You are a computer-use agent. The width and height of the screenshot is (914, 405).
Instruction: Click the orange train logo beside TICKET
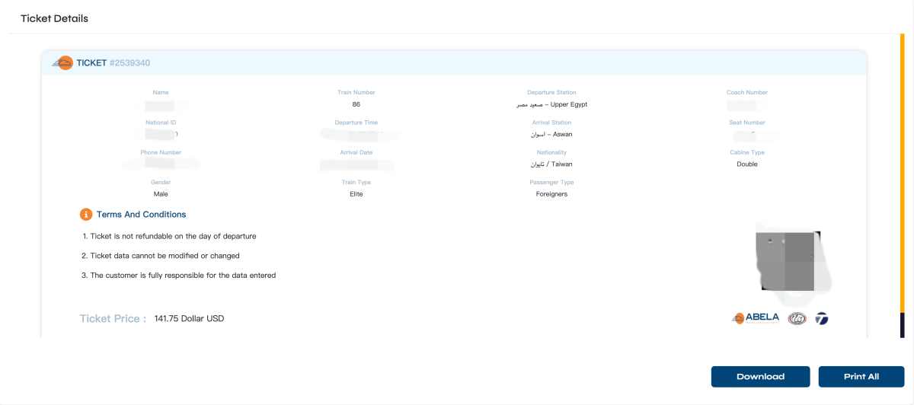[x=62, y=63]
